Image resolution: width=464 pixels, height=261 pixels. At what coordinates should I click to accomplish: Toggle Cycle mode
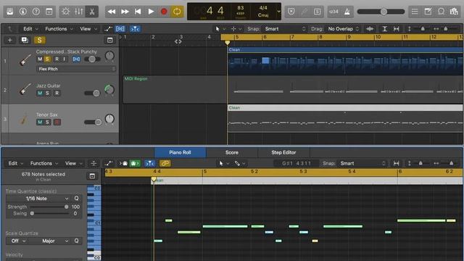click(x=177, y=12)
